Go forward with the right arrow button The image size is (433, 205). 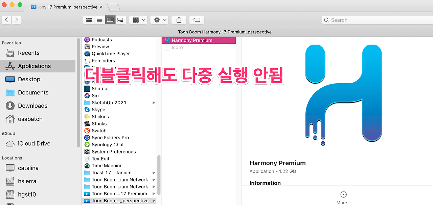pyautogui.click(x=17, y=20)
